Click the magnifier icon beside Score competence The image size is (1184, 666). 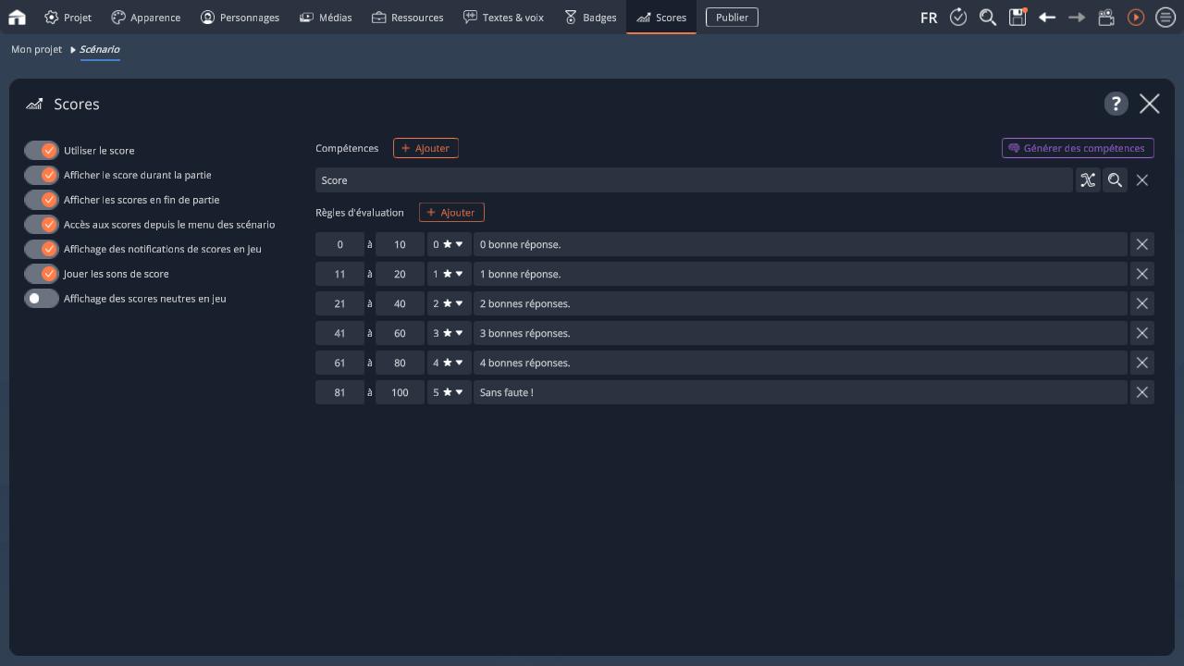(x=1116, y=180)
